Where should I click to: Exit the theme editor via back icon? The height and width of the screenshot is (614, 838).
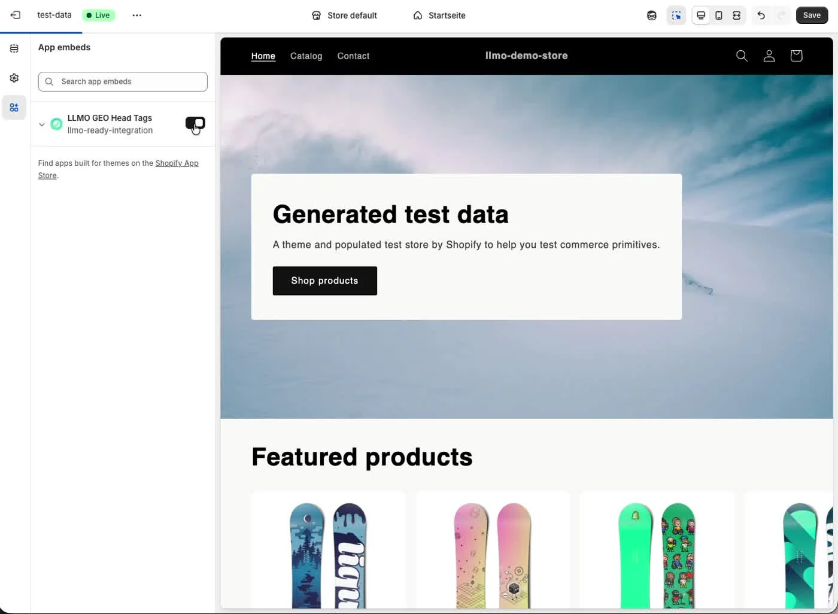click(x=16, y=15)
